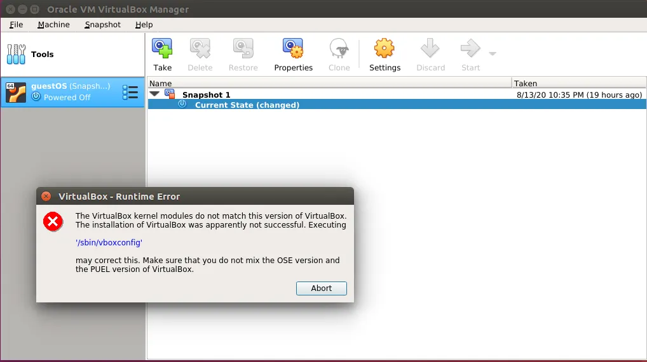Open the Snapshot menu
The image size is (647, 362).
pyautogui.click(x=103, y=25)
